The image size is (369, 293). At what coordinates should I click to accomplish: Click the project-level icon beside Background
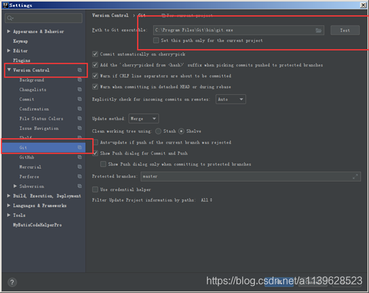tap(80, 80)
